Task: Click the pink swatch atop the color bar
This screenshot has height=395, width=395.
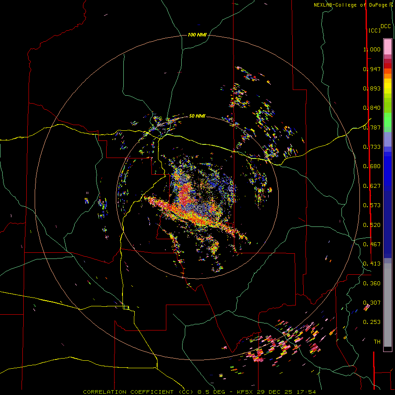Action: [388, 47]
